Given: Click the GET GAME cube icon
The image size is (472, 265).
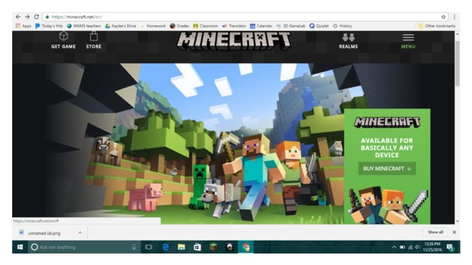Looking at the screenshot, I should pyautogui.click(x=64, y=37).
